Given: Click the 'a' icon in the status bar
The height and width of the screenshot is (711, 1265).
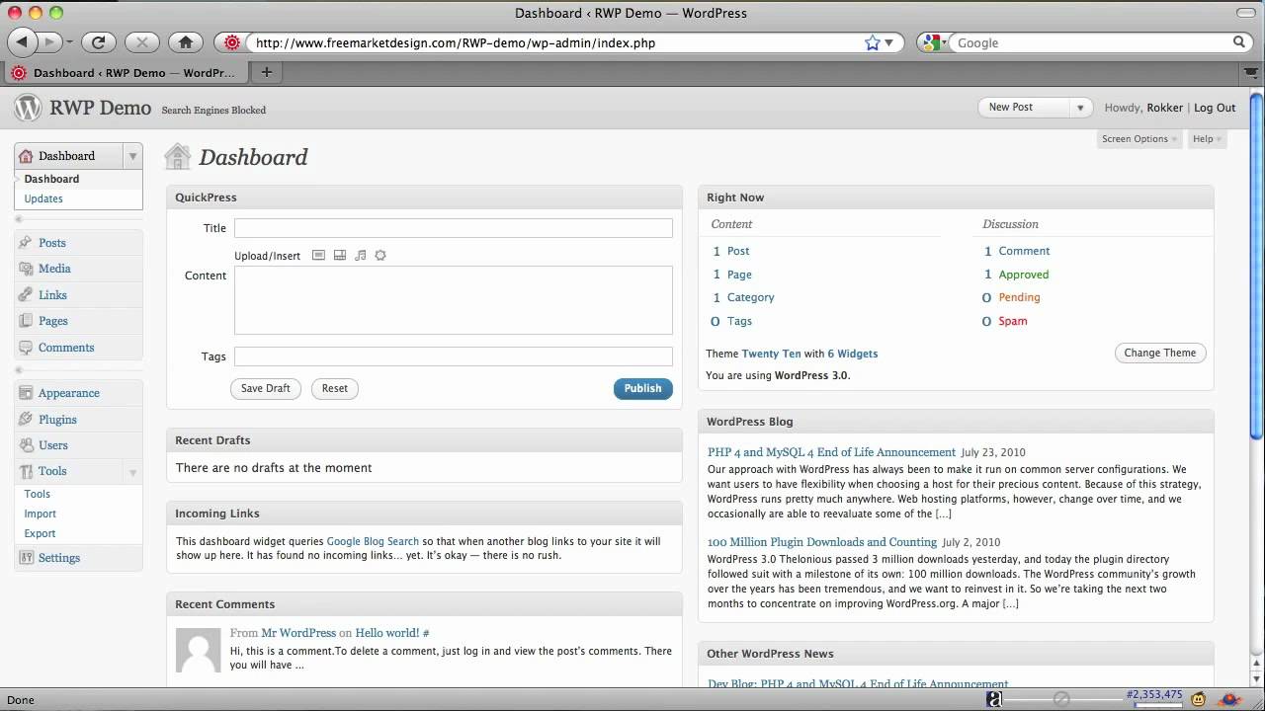Looking at the screenshot, I should click(x=994, y=699).
